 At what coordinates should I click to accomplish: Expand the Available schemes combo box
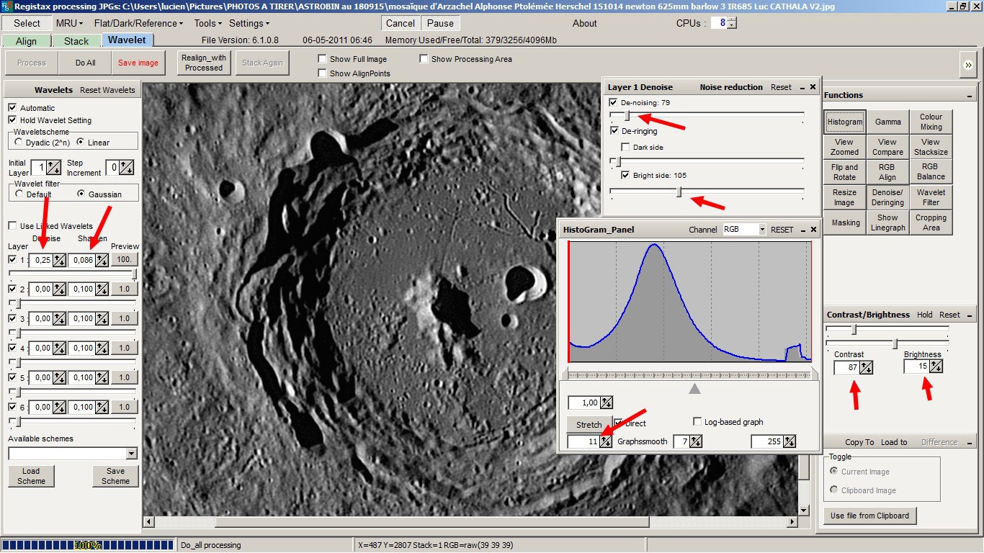pos(131,454)
